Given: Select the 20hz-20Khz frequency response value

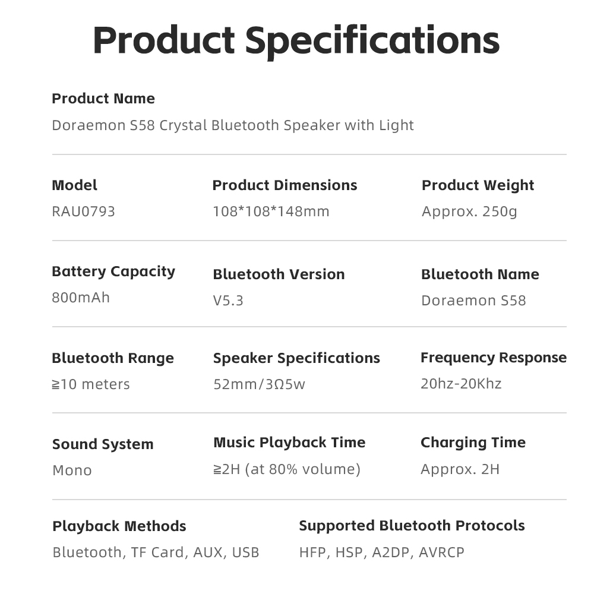Looking at the screenshot, I should click(461, 384).
